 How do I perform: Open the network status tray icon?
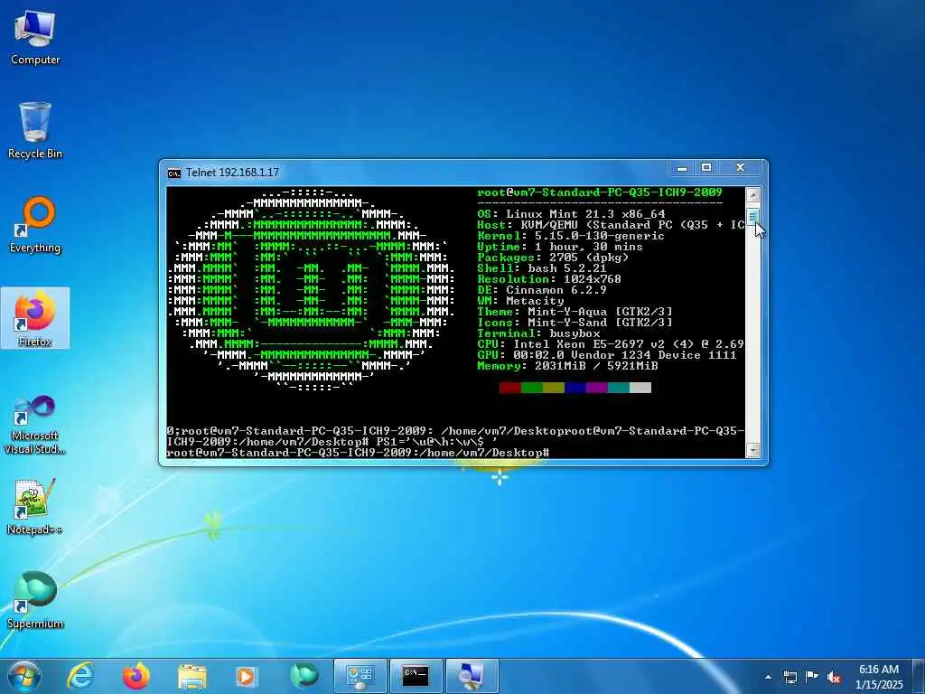(x=790, y=677)
